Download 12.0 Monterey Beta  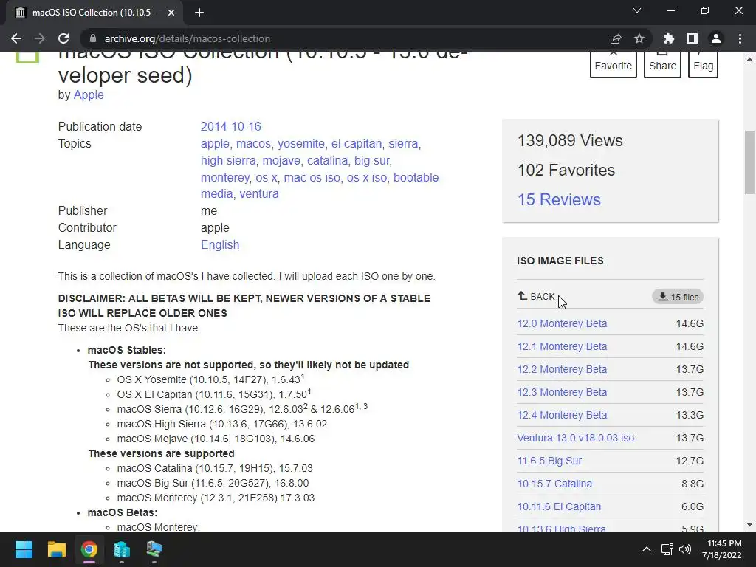tap(562, 323)
